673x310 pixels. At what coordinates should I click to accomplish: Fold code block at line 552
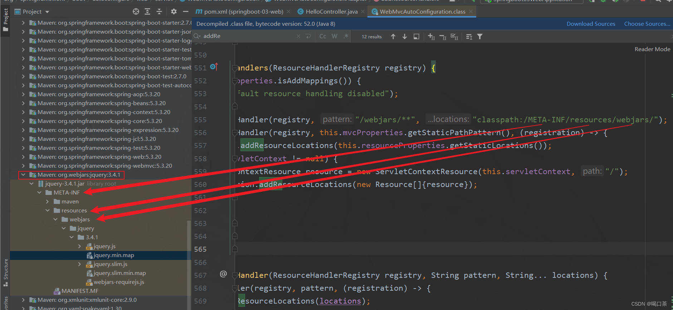pyautogui.click(x=235, y=81)
